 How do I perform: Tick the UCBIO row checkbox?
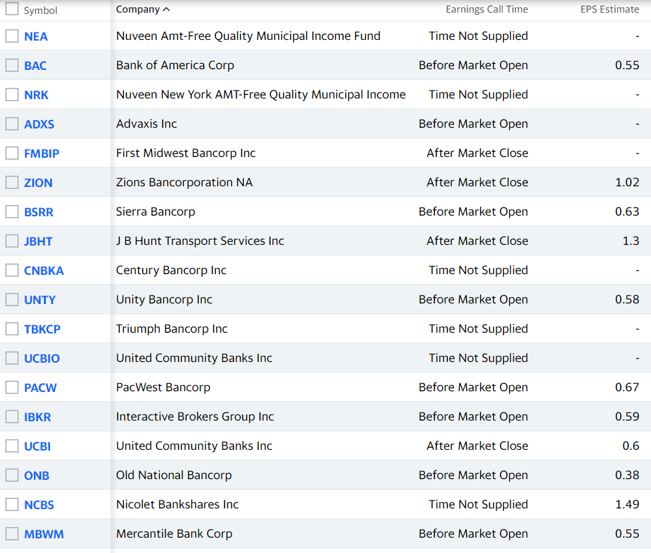[12, 358]
